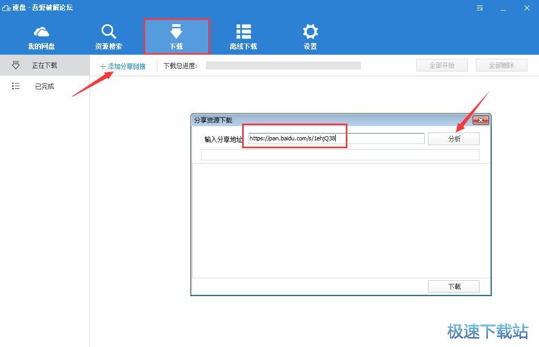Close the 分享资源下载 dialog

coord(481,120)
